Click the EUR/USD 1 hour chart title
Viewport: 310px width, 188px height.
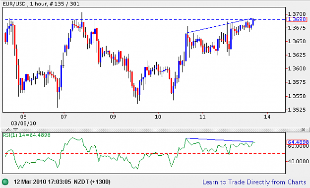tap(41, 3)
